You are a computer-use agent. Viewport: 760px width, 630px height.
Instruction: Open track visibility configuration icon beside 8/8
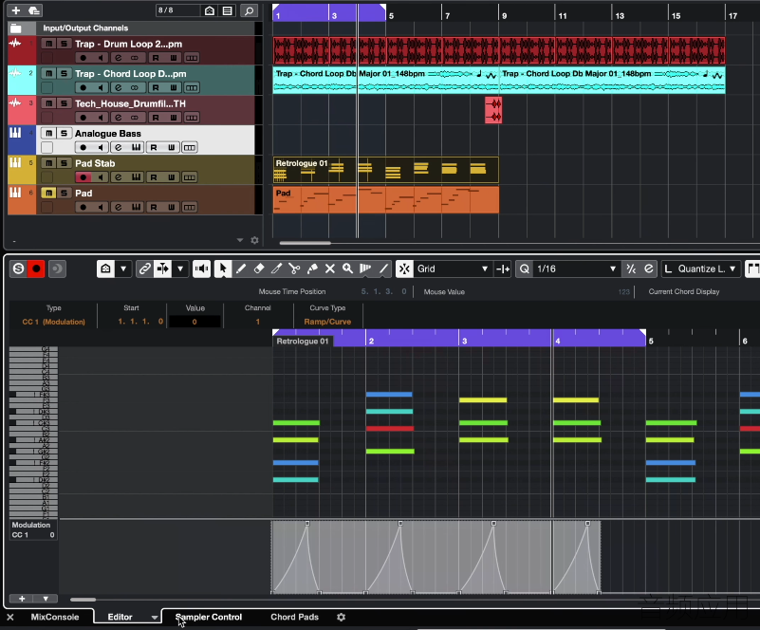click(x=210, y=10)
